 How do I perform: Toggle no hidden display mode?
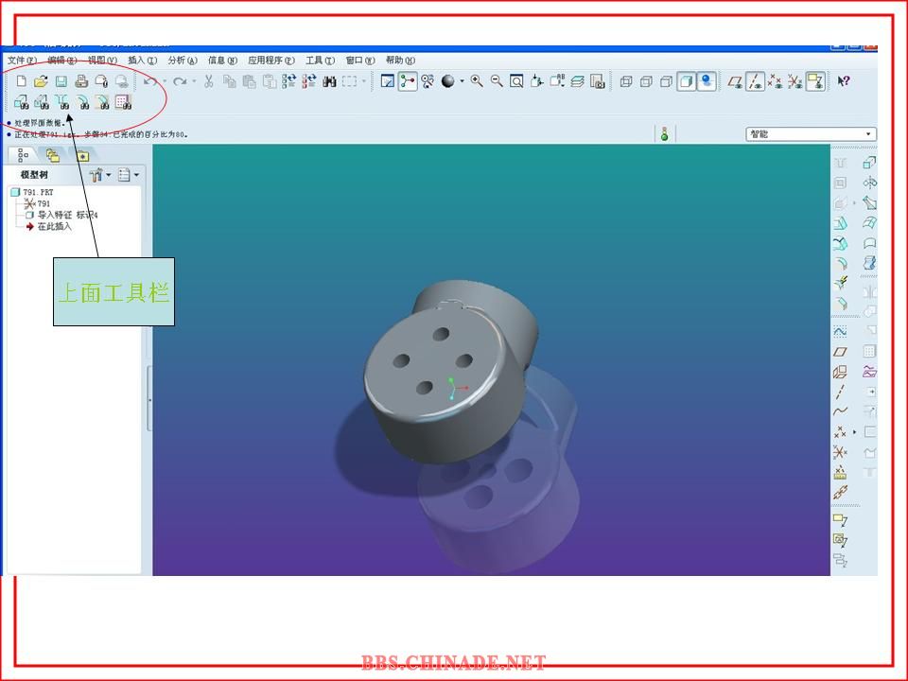tap(667, 81)
